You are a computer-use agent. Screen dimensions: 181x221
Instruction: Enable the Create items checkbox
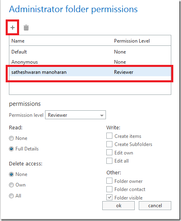pyautogui.click(x=109, y=136)
